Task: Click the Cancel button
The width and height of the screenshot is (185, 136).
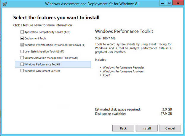Action: [170, 128]
